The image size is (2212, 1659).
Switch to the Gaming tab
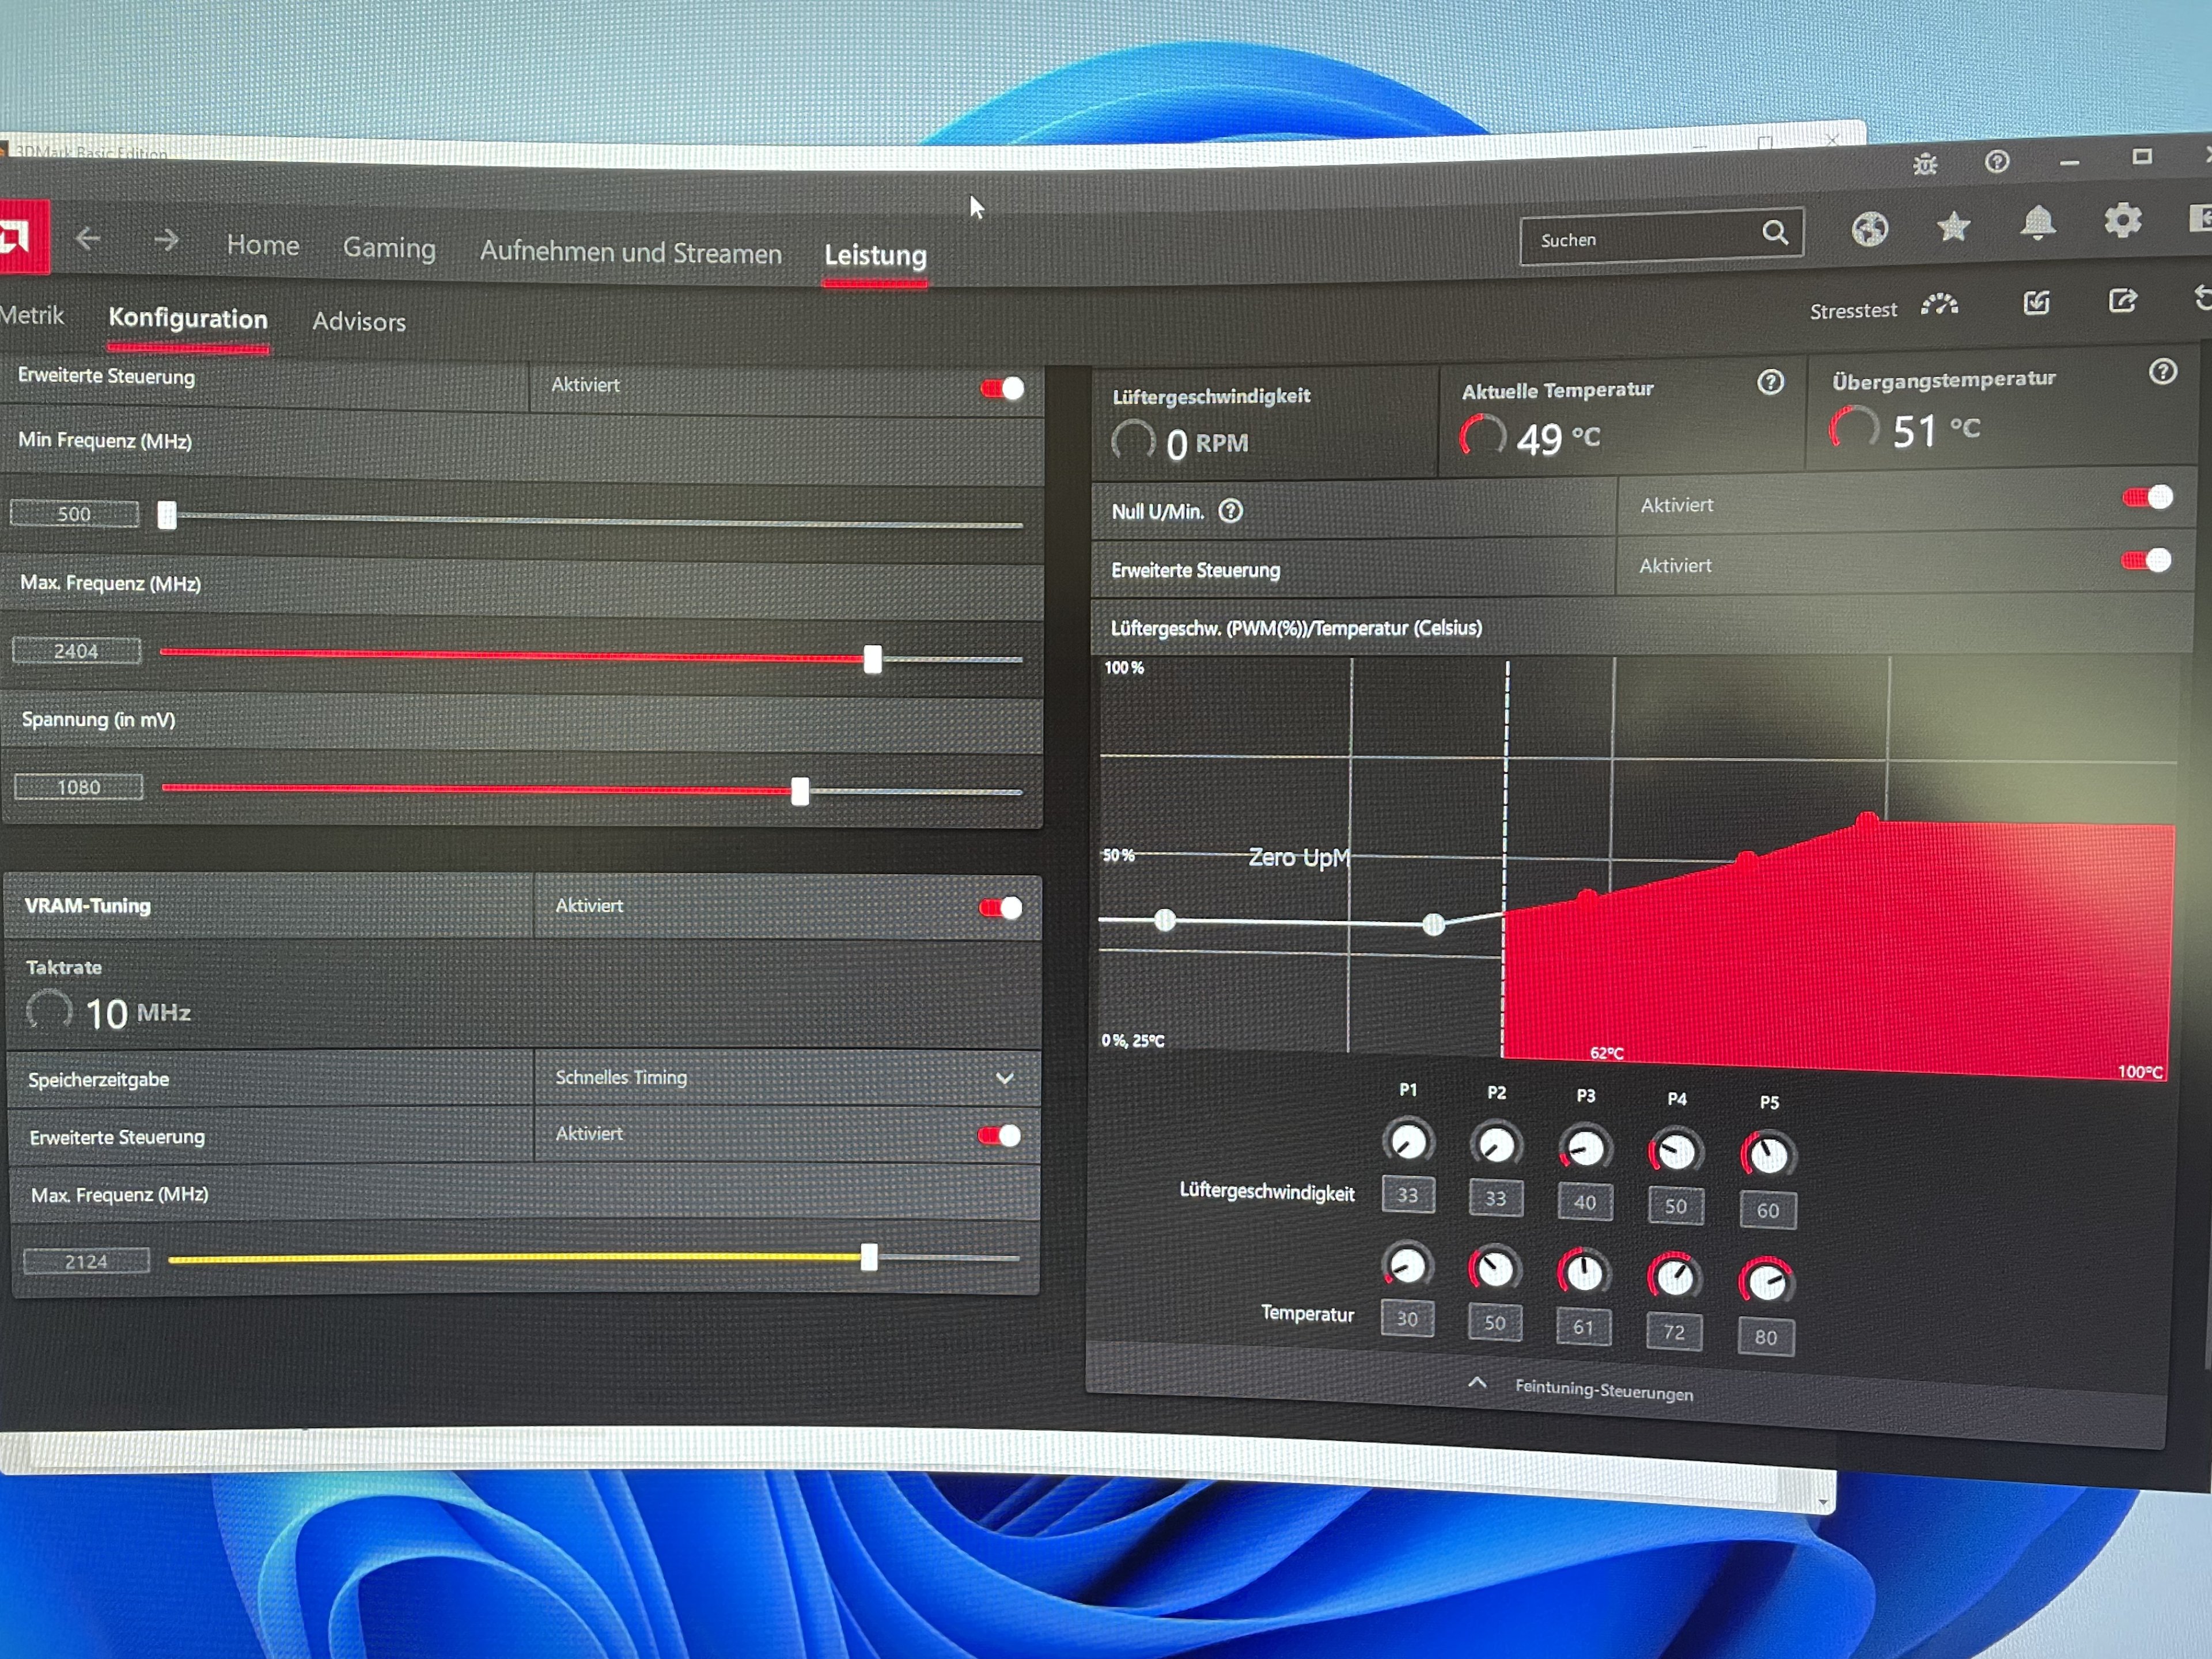(x=389, y=248)
